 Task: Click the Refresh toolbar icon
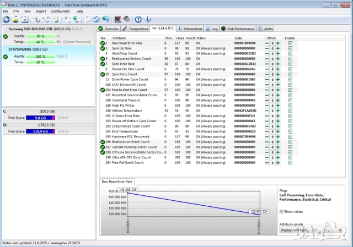point(6,19)
